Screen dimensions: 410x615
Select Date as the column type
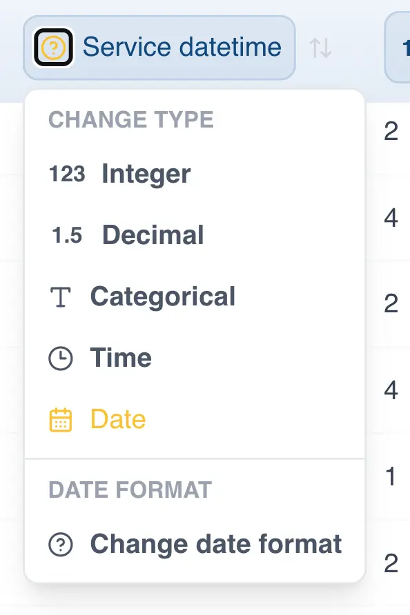(x=118, y=419)
